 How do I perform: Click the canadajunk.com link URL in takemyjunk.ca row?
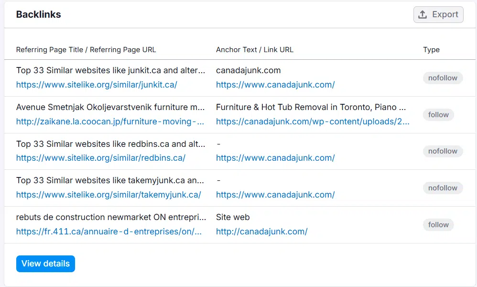click(275, 195)
